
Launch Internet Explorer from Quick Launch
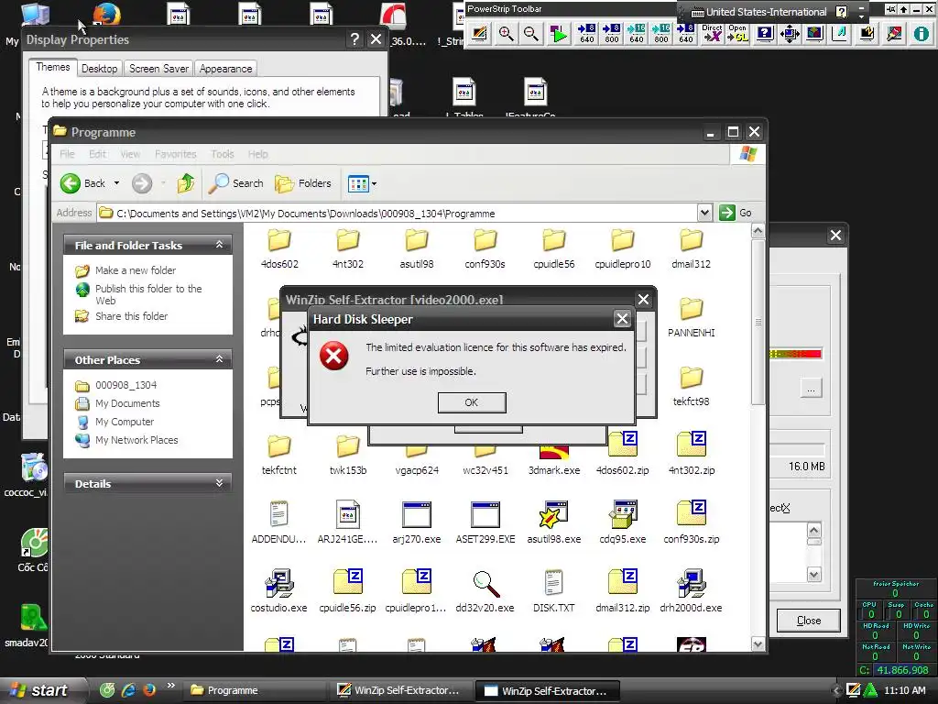coord(128,690)
